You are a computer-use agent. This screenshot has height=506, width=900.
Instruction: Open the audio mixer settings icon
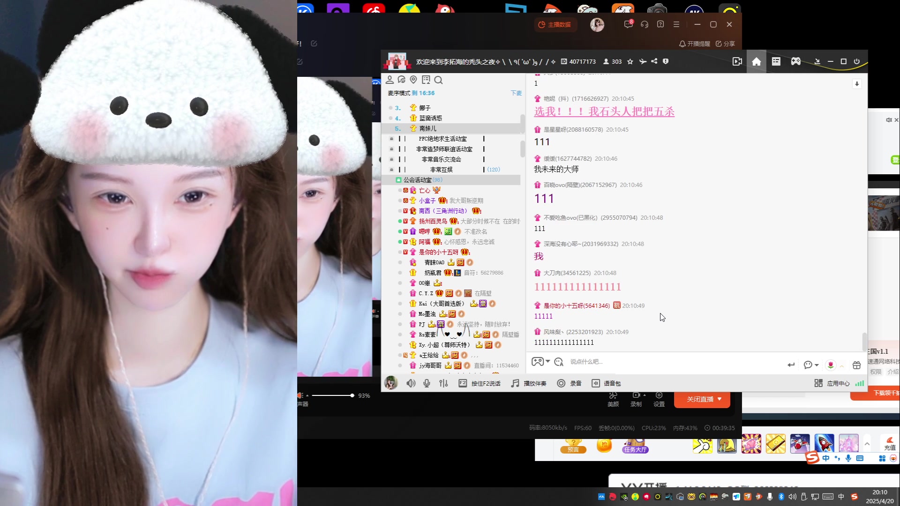443,383
